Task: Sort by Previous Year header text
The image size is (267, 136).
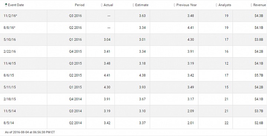Action: point(187,5)
